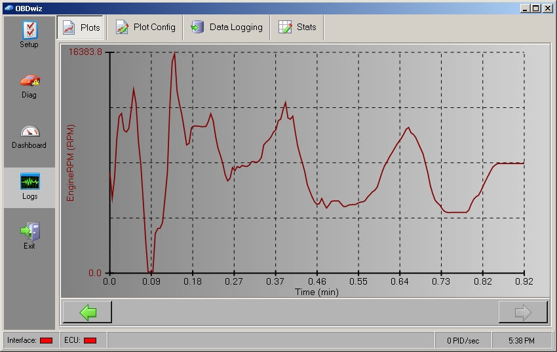This screenshot has height=352, width=557.
Task: Select the Logs waveform icon
Action: (29, 181)
